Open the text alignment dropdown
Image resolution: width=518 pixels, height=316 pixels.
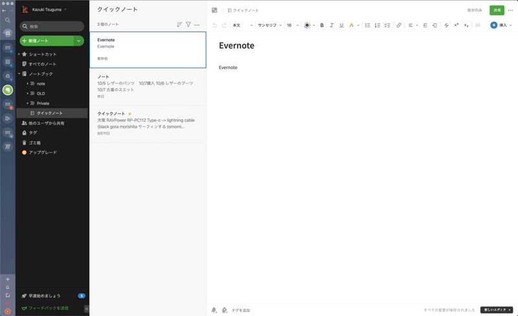413,25
